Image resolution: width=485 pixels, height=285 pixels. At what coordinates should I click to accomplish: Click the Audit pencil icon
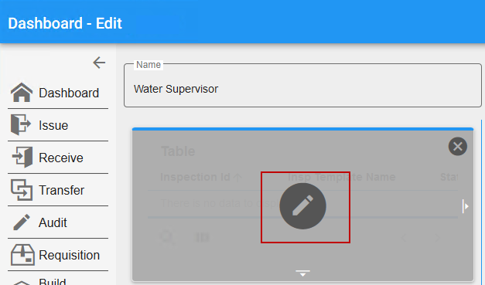[22, 222]
